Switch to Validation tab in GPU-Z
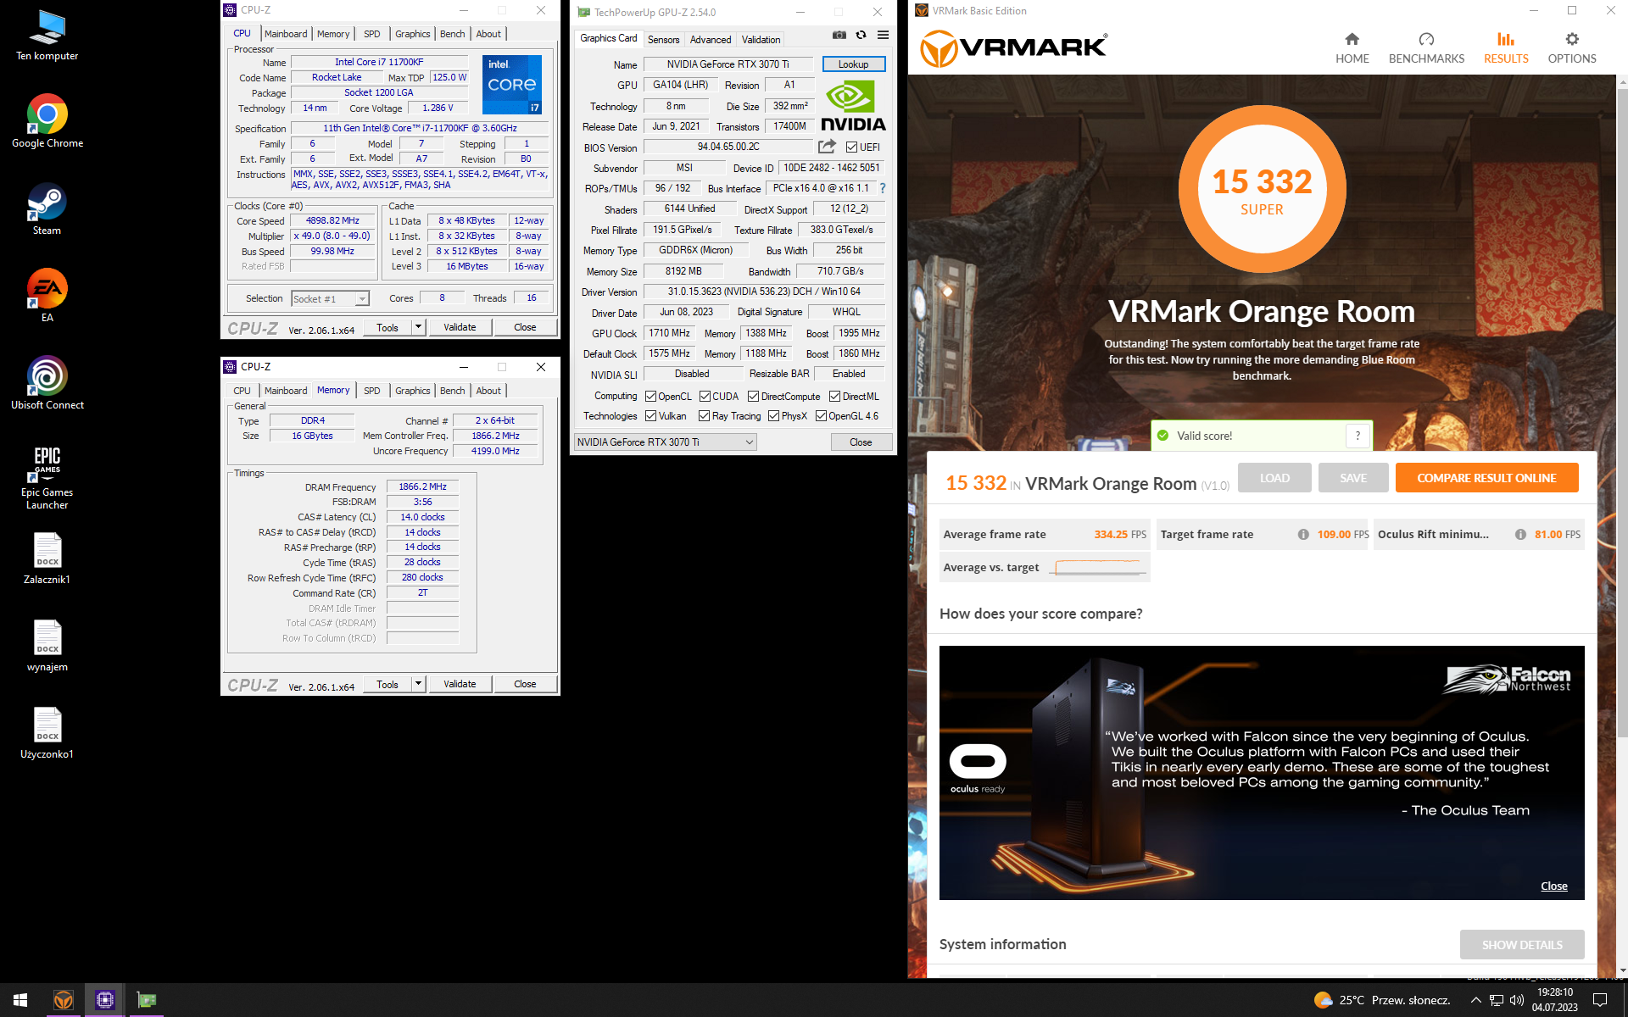This screenshot has height=1017, width=1628. click(761, 40)
